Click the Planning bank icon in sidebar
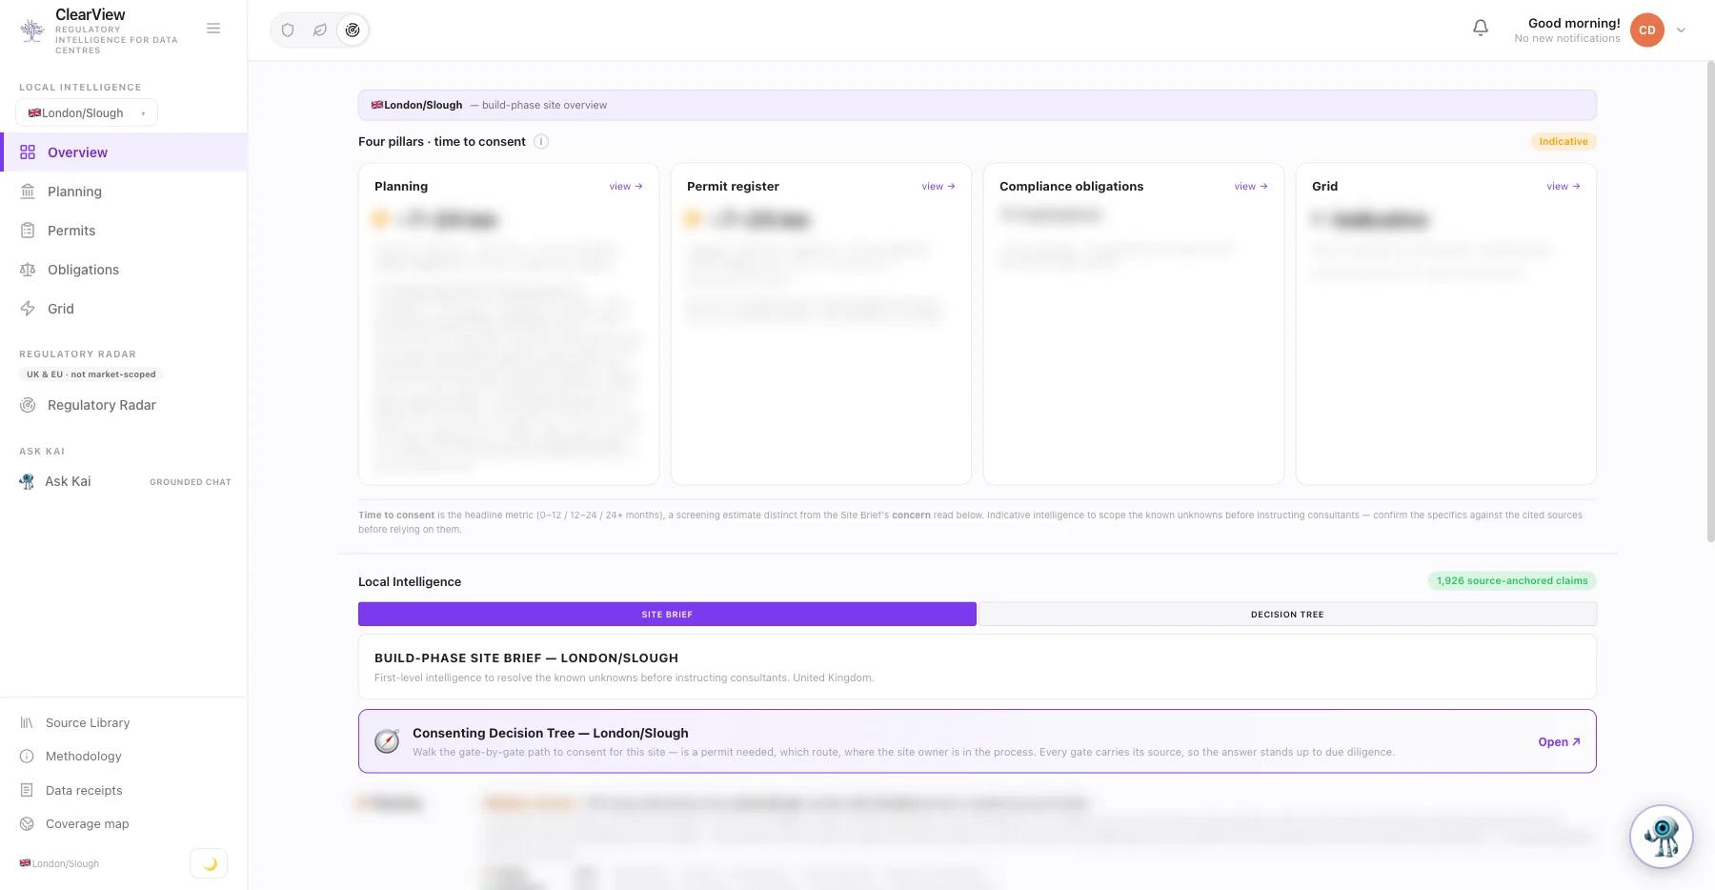 pos(28,192)
